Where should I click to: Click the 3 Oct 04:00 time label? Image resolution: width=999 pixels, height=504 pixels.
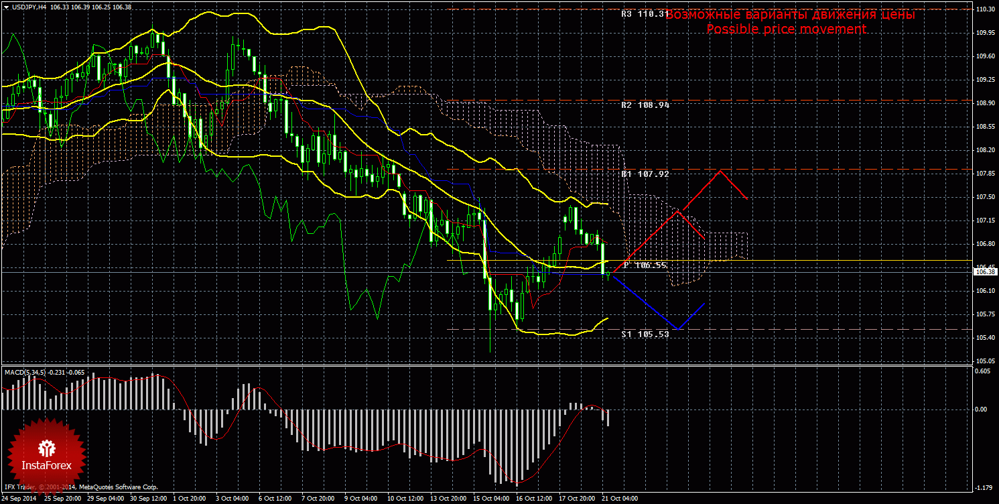233,499
